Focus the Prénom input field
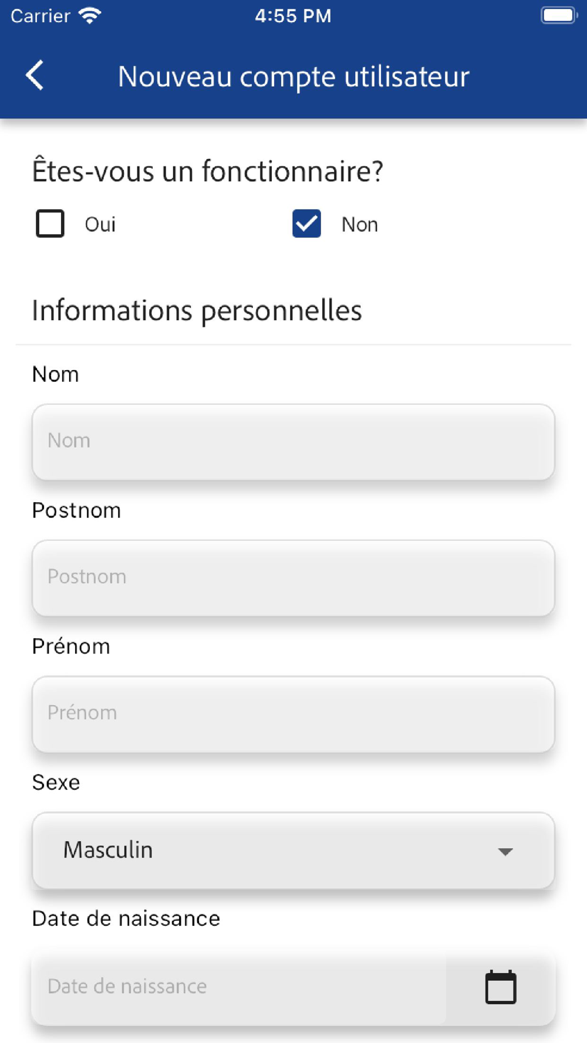This screenshot has height=1043, width=587. (x=293, y=714)
